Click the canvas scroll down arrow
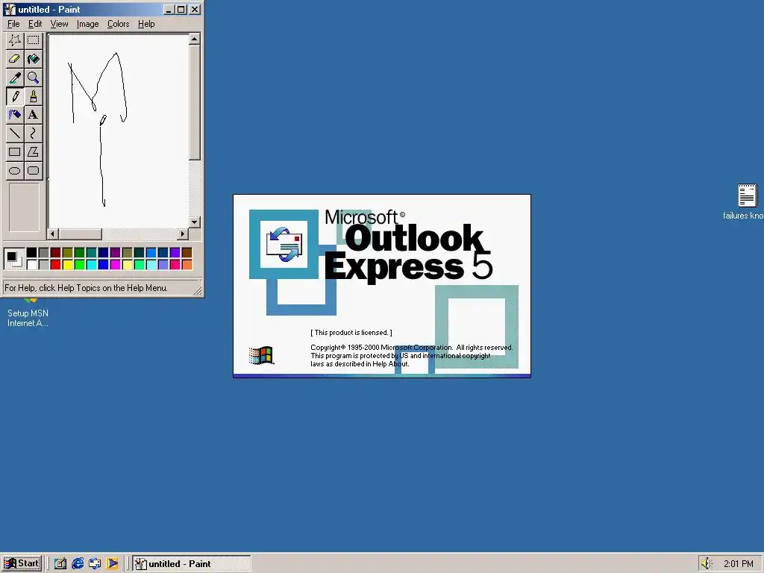 pos(195,222)
